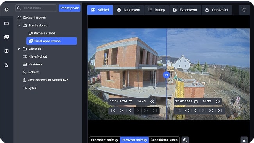Go to next snapshot in left image
The height and width of the screenshot is (143, 254).
[138, 111]
